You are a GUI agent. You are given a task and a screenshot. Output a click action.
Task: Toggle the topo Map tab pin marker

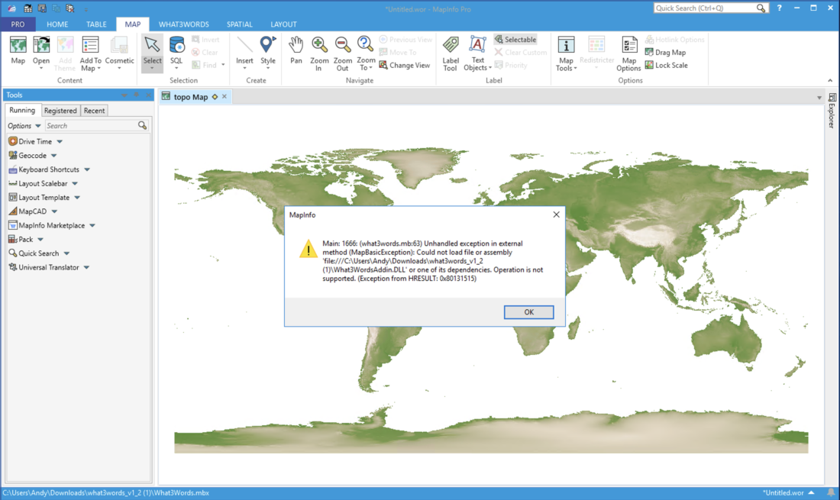[215, 97]
